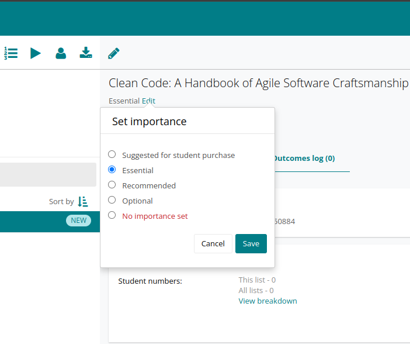The width and height of the screenshot is (410, 344).
Task: Click the grey search field in sidebar
Action: pyautogui.click(x=48, y=174)
